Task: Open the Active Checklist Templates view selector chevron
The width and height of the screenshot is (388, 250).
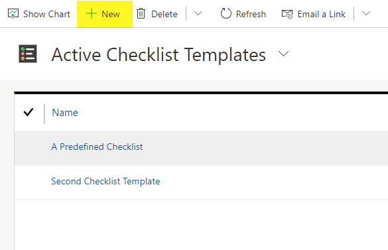Action: [283, 54]
